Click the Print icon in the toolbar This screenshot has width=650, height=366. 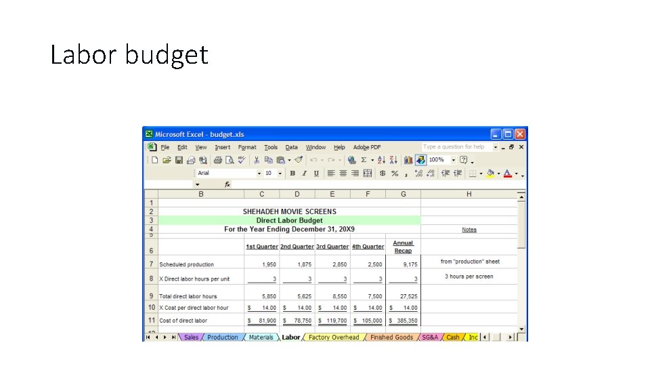point(217,160)
